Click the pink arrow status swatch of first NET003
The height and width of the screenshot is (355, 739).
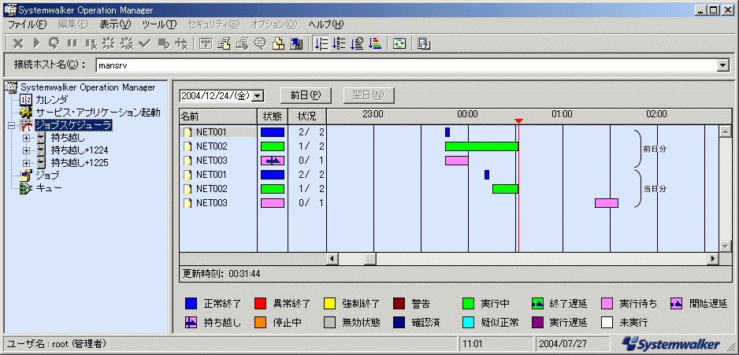[273, 161]
